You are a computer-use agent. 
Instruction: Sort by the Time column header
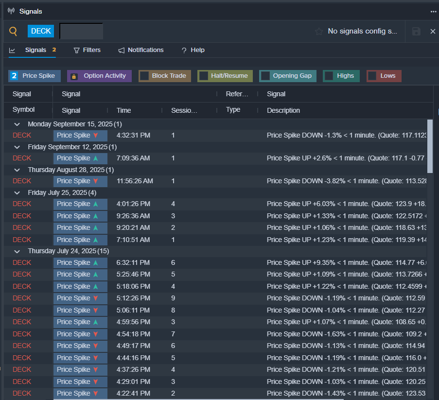(x=124, y=110)
